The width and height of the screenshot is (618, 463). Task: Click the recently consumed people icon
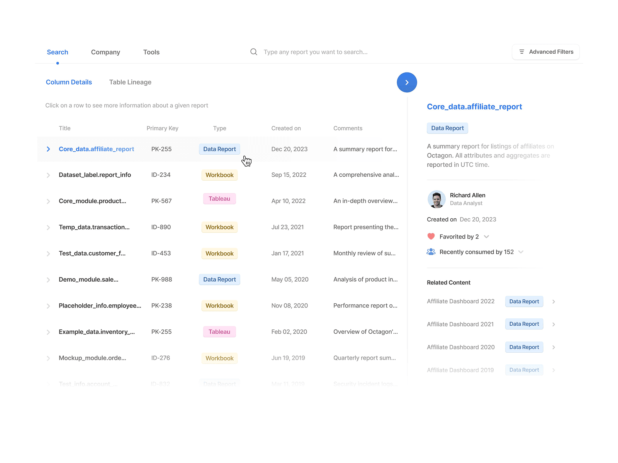[431, 252]
